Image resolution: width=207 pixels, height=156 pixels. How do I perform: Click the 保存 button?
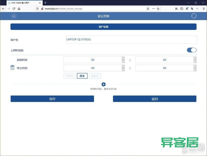[x=52, y=99]
